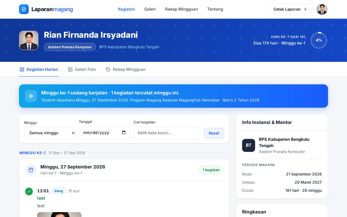Open the Tentang nav item
Image resolution: width=347 pixels, height=217 pixels.
click(x=215, y=9)
